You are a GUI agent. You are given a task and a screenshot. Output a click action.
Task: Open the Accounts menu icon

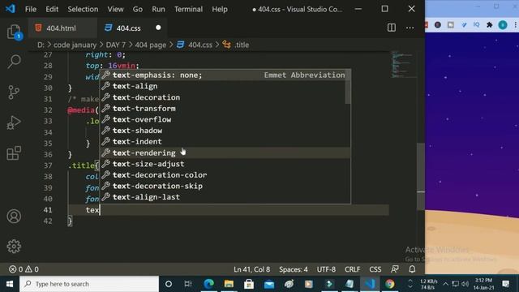click(x=14, y=217)
